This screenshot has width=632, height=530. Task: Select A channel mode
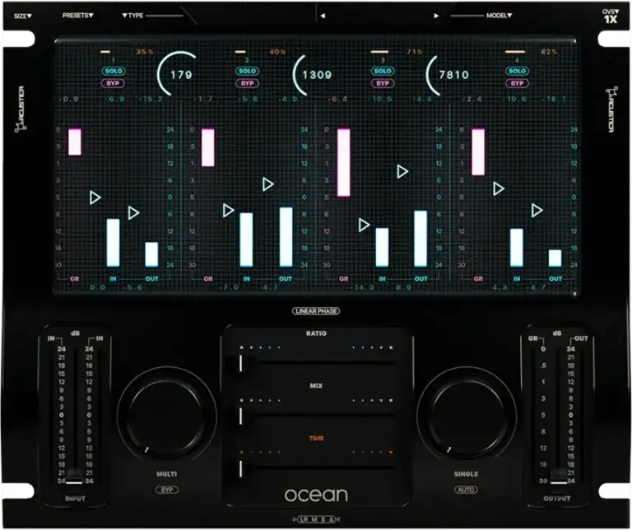point(332,519)
